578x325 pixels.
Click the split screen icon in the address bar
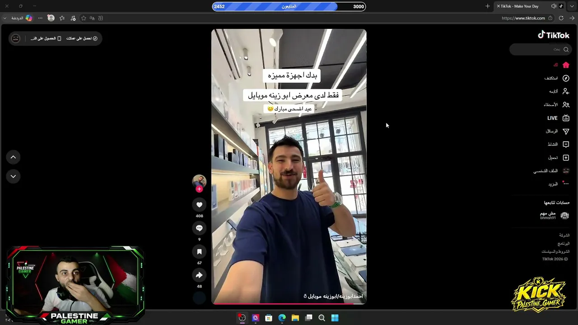point(101,18)
